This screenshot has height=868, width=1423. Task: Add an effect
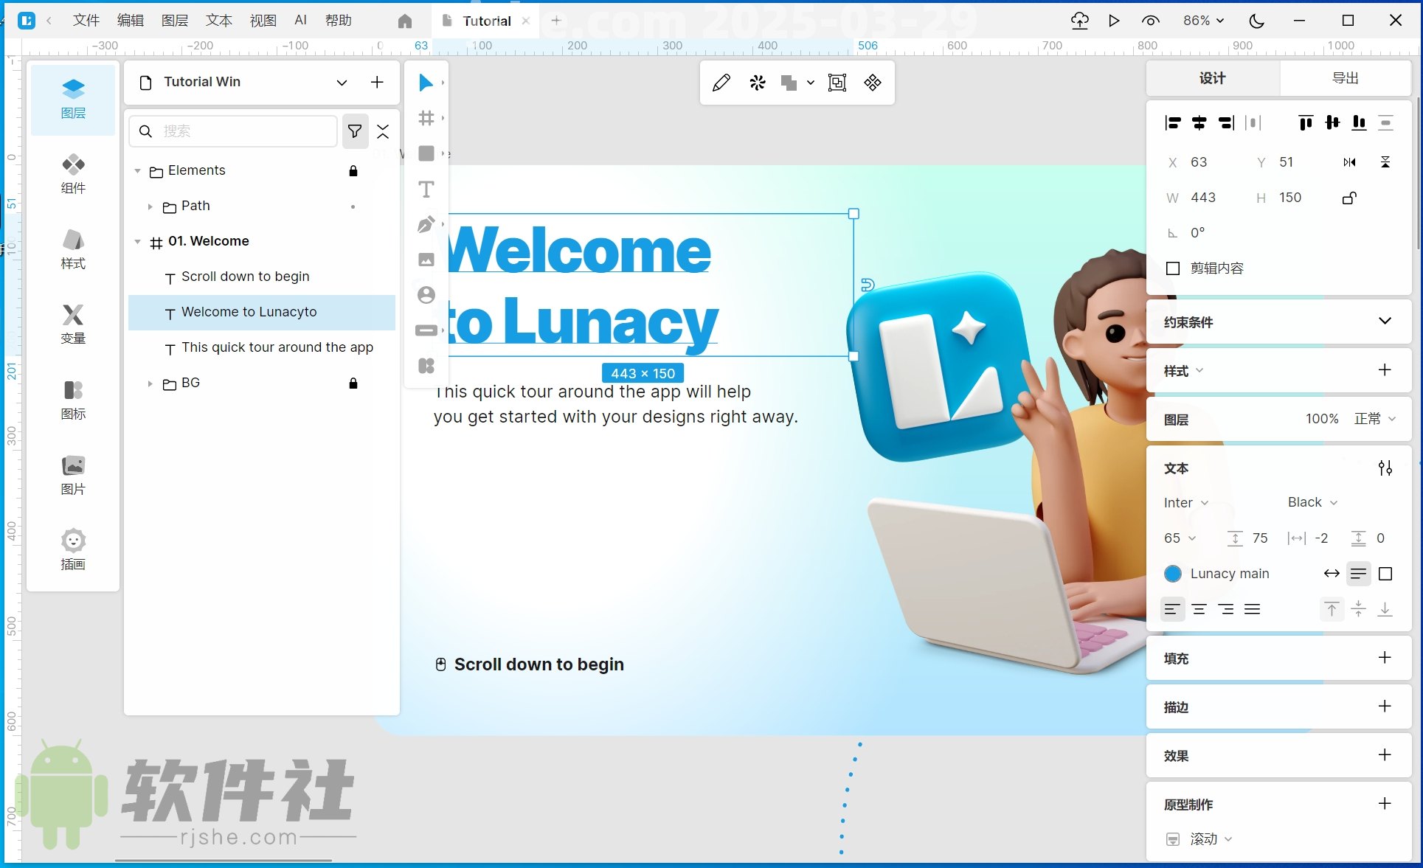pos(1385,755)
